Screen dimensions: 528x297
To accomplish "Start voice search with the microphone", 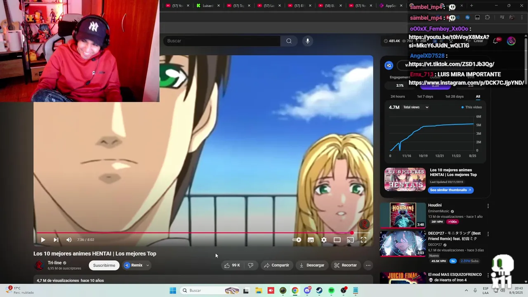I will pos(307,41).
